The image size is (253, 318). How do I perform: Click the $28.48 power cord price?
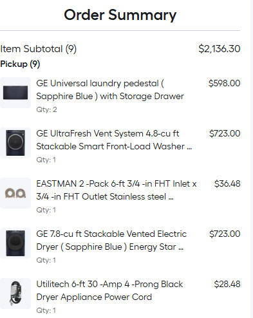[227, 284]
